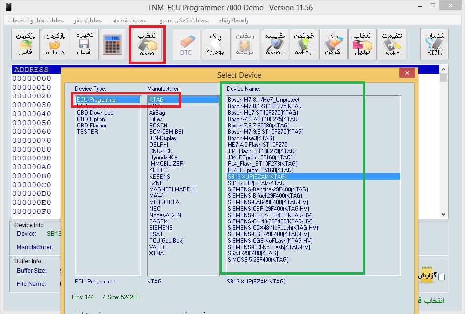Click the Identify ECU (شناسایی ECU) icon
465x314 pixels.
(x=434, y=44)
